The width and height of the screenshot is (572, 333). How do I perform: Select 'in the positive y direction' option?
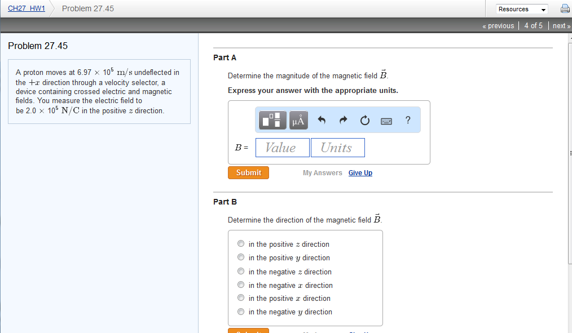tap(241, 257)
